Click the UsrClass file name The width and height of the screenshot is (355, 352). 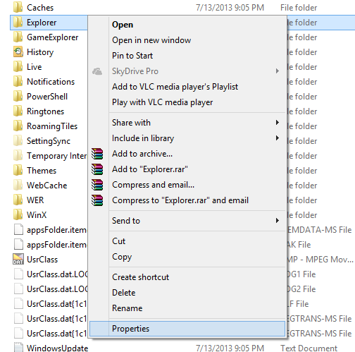pos(42,260)
